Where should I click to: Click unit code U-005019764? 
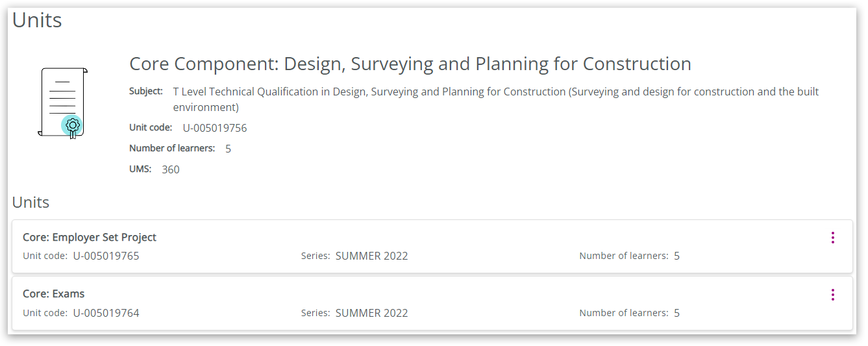(106, 313)
